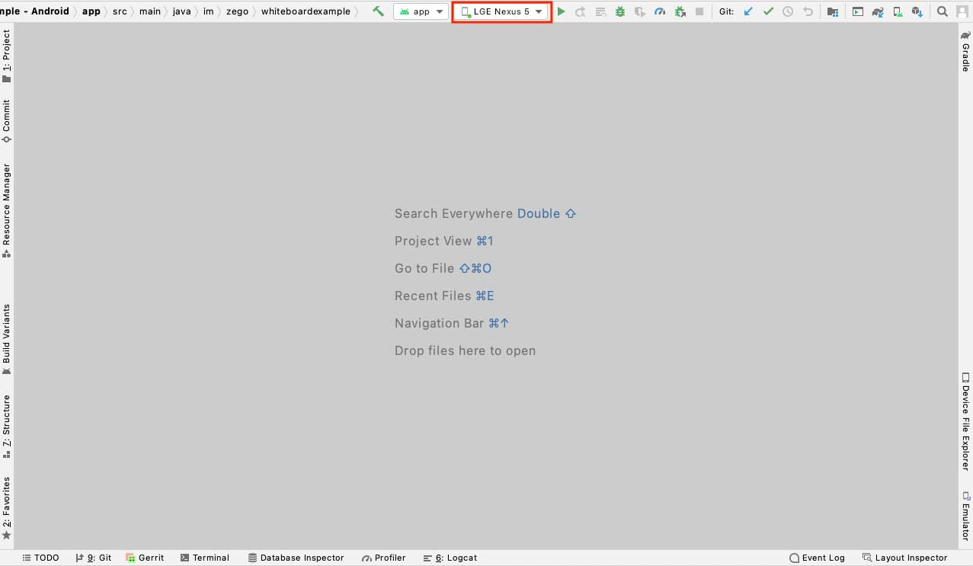This screenshot has width=973, height=566.
Task: Open Search Everywhere magnifier icon
Action: (943, 12)
